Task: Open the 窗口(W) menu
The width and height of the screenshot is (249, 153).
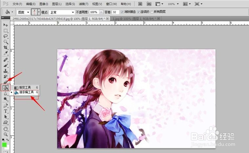Action: (111, 4)
